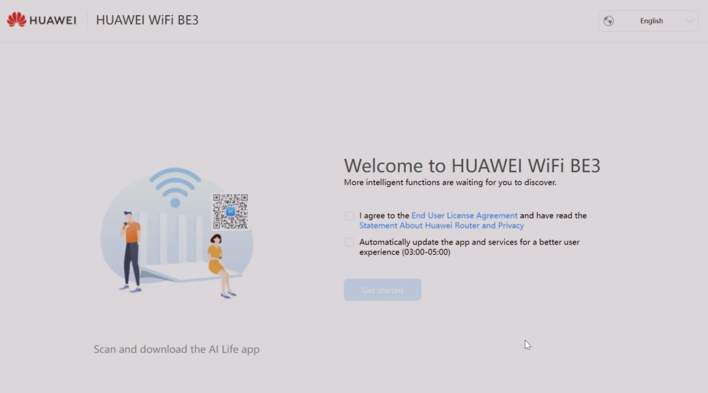Click the HUAWEI WiFi BE3 header title
The width and height of the screenshot is (708, 393).
(147, 20)
